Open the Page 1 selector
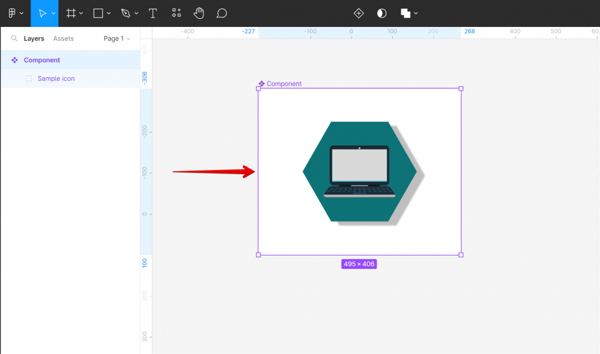 tap(115, 38)
